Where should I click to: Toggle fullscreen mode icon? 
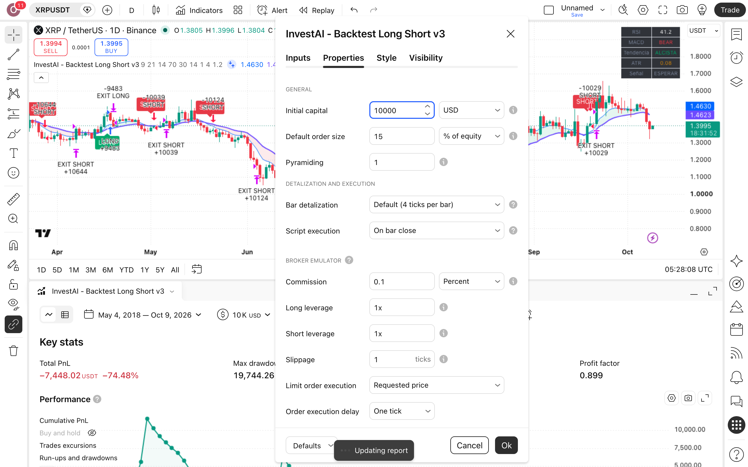(x=663, y=10)
